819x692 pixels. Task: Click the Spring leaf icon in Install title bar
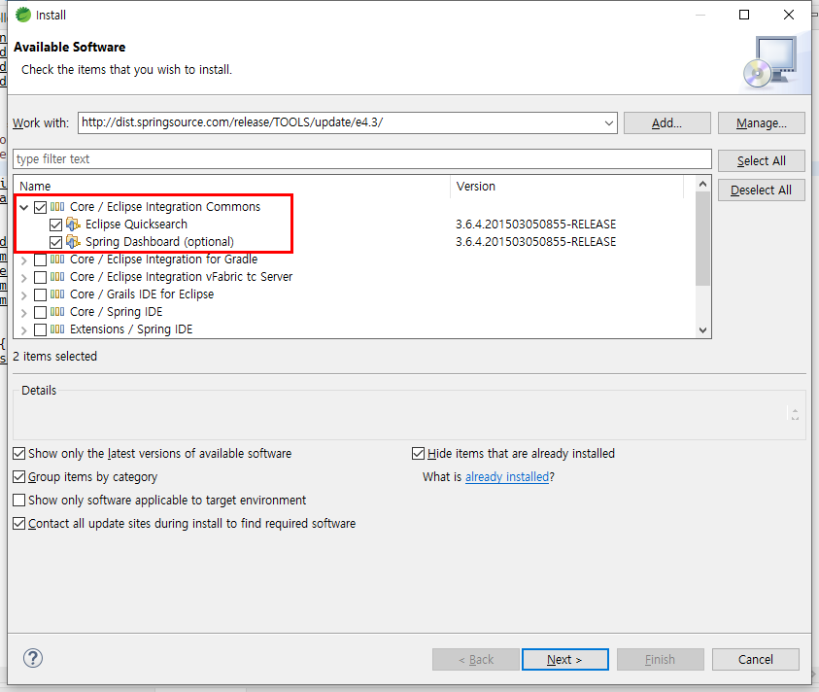23,15
